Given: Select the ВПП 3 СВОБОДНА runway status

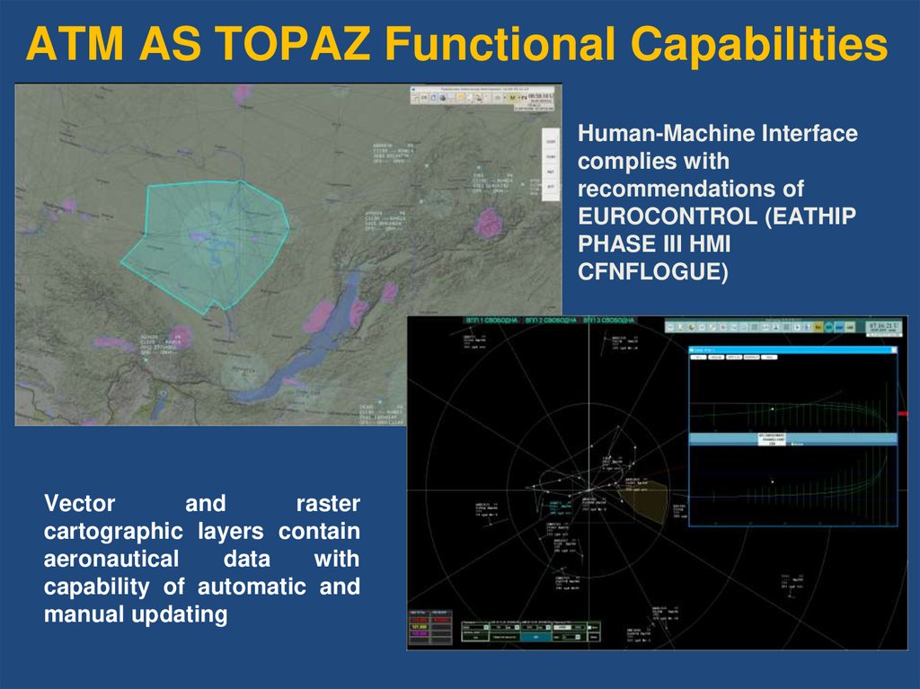Looking at the screenshot, I should [608, 321].
